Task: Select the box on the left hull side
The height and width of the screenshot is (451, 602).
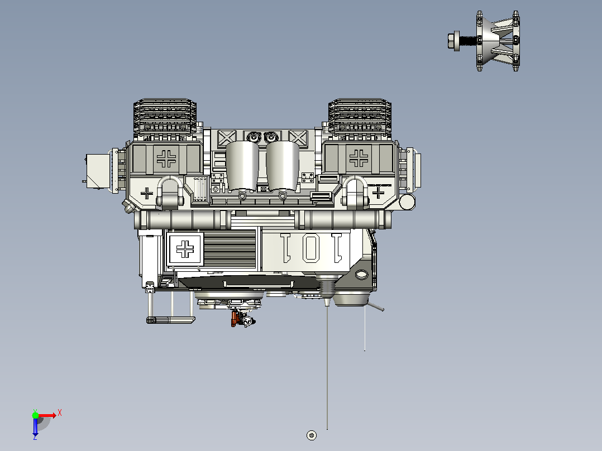Action: [x=98, y=171]
